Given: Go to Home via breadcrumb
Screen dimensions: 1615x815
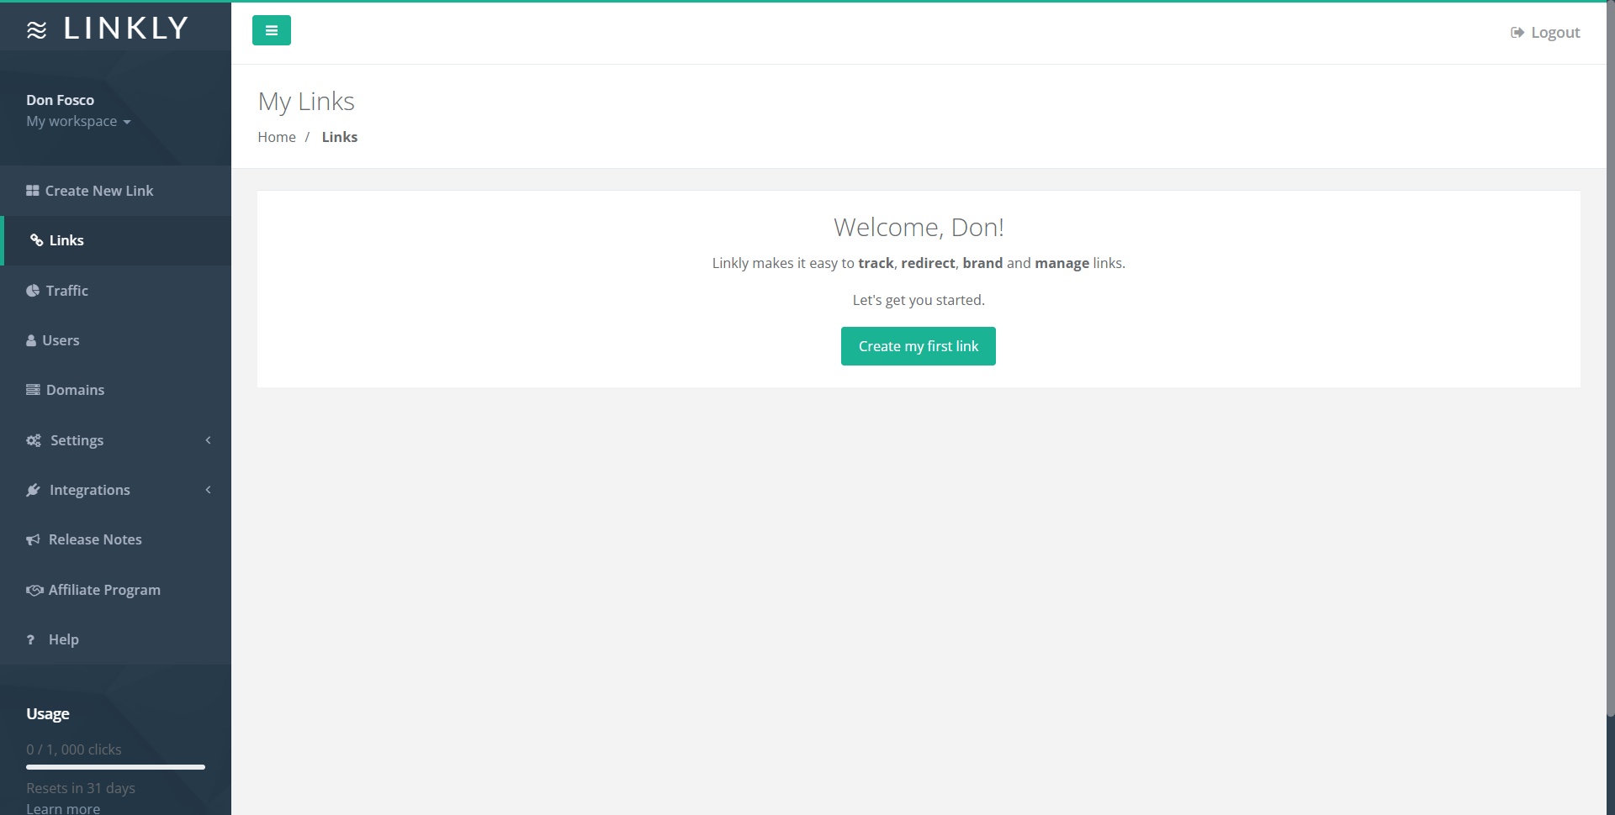Looking at the screenshot, I should (x=277, y=137).
